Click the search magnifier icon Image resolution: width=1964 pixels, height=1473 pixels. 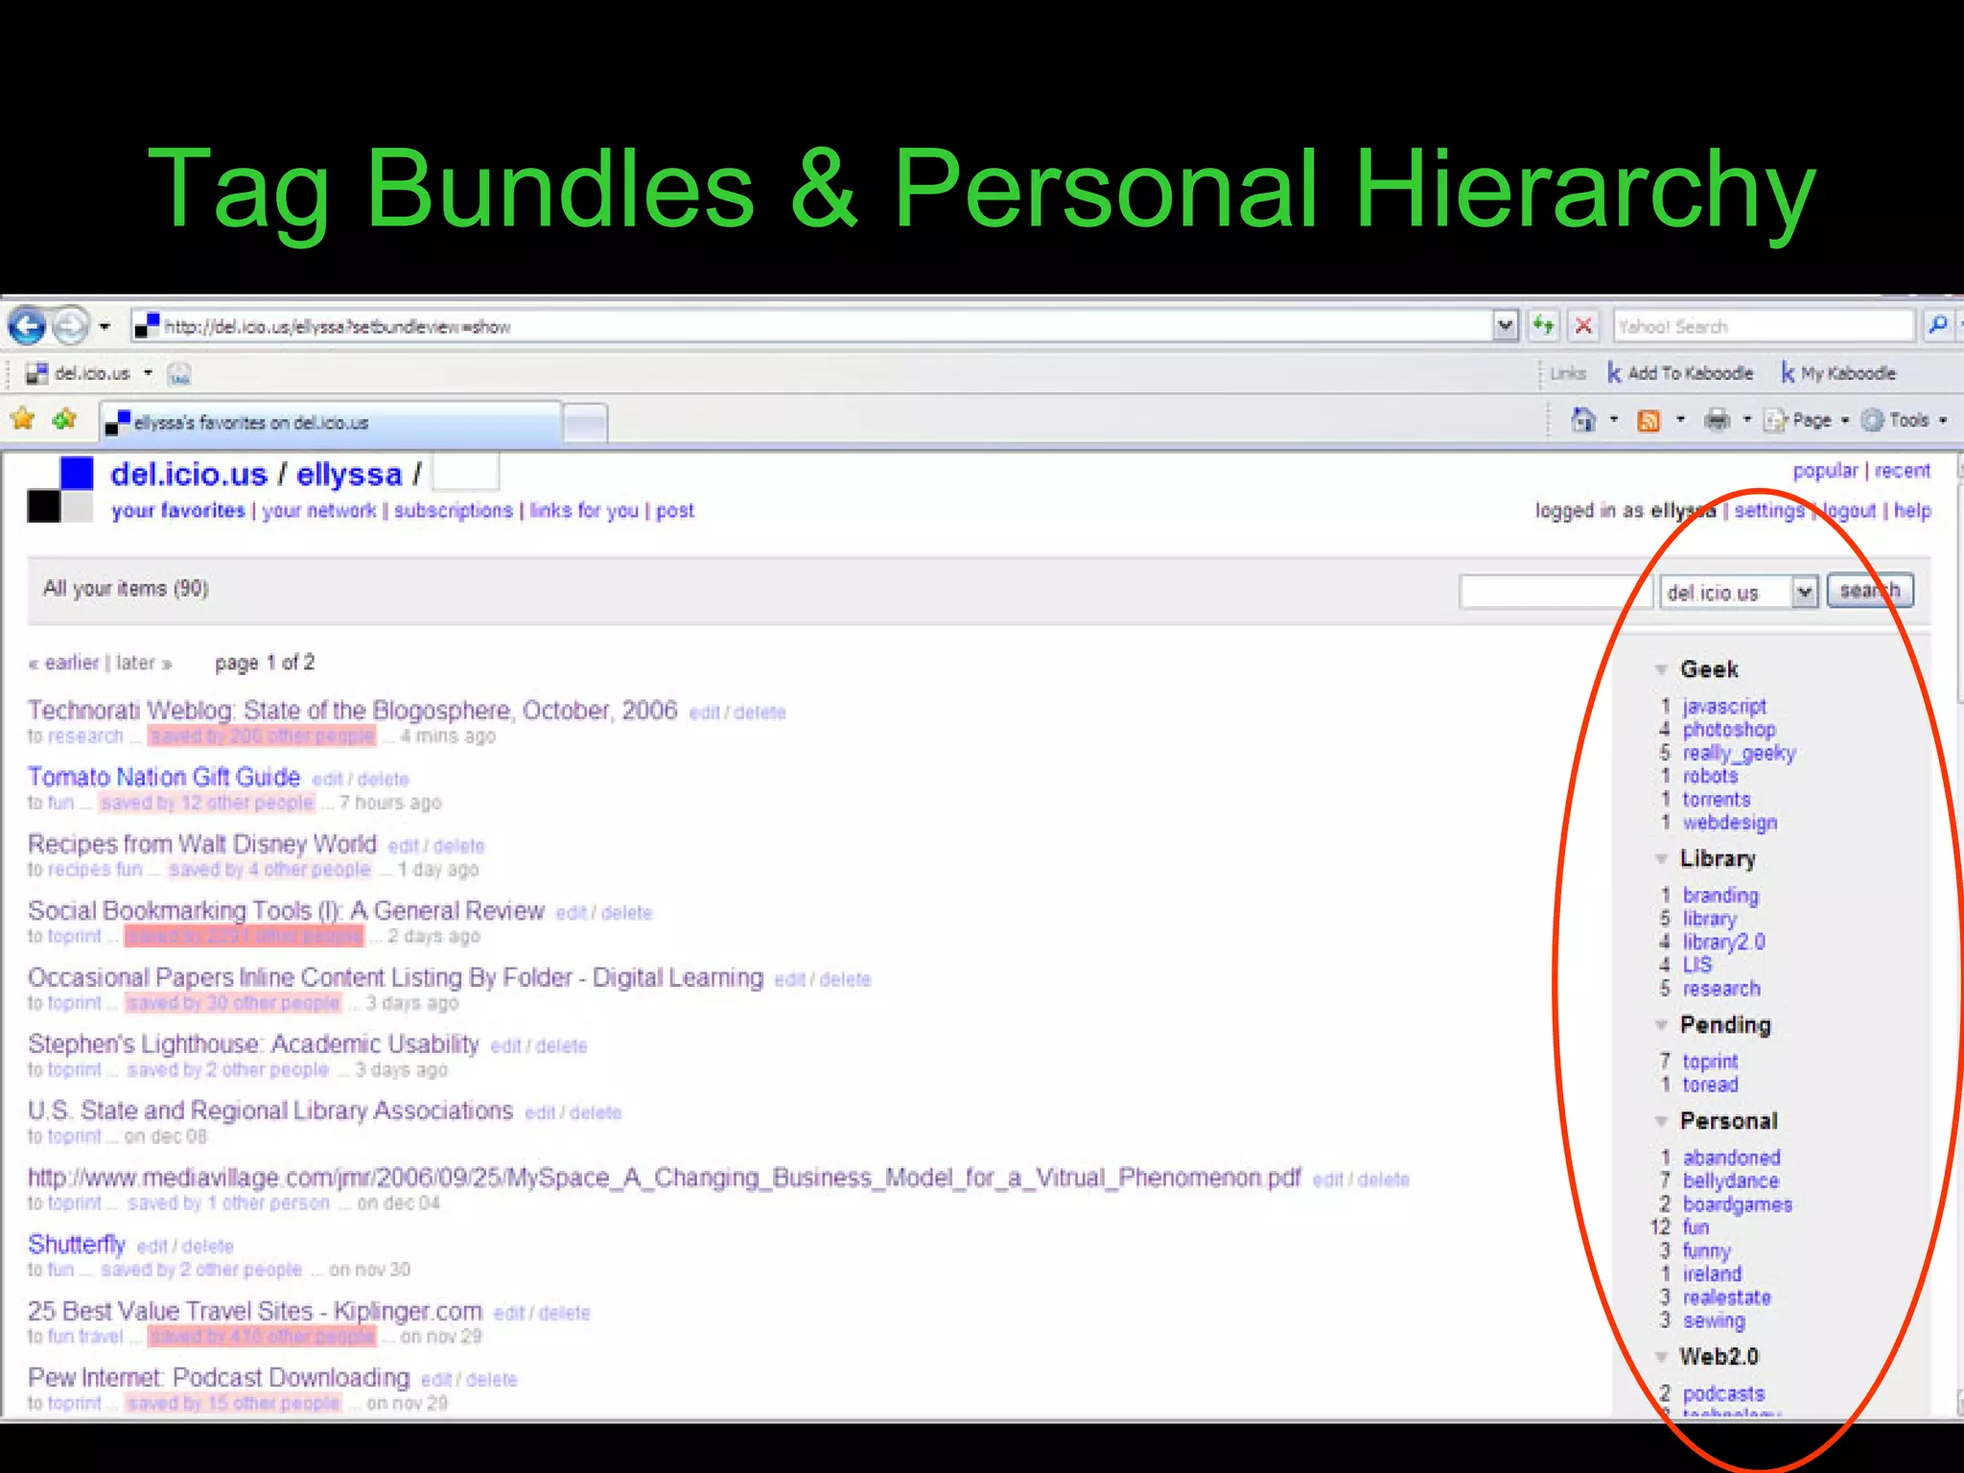(1937, 326)
